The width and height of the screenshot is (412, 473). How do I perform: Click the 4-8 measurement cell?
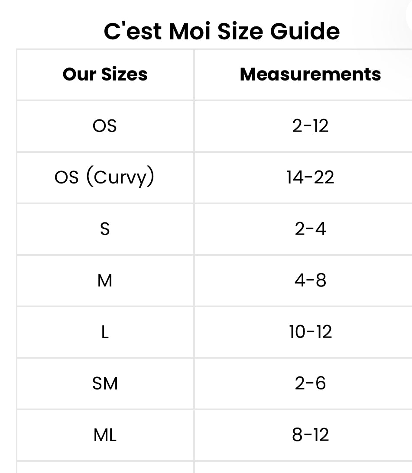310,280
